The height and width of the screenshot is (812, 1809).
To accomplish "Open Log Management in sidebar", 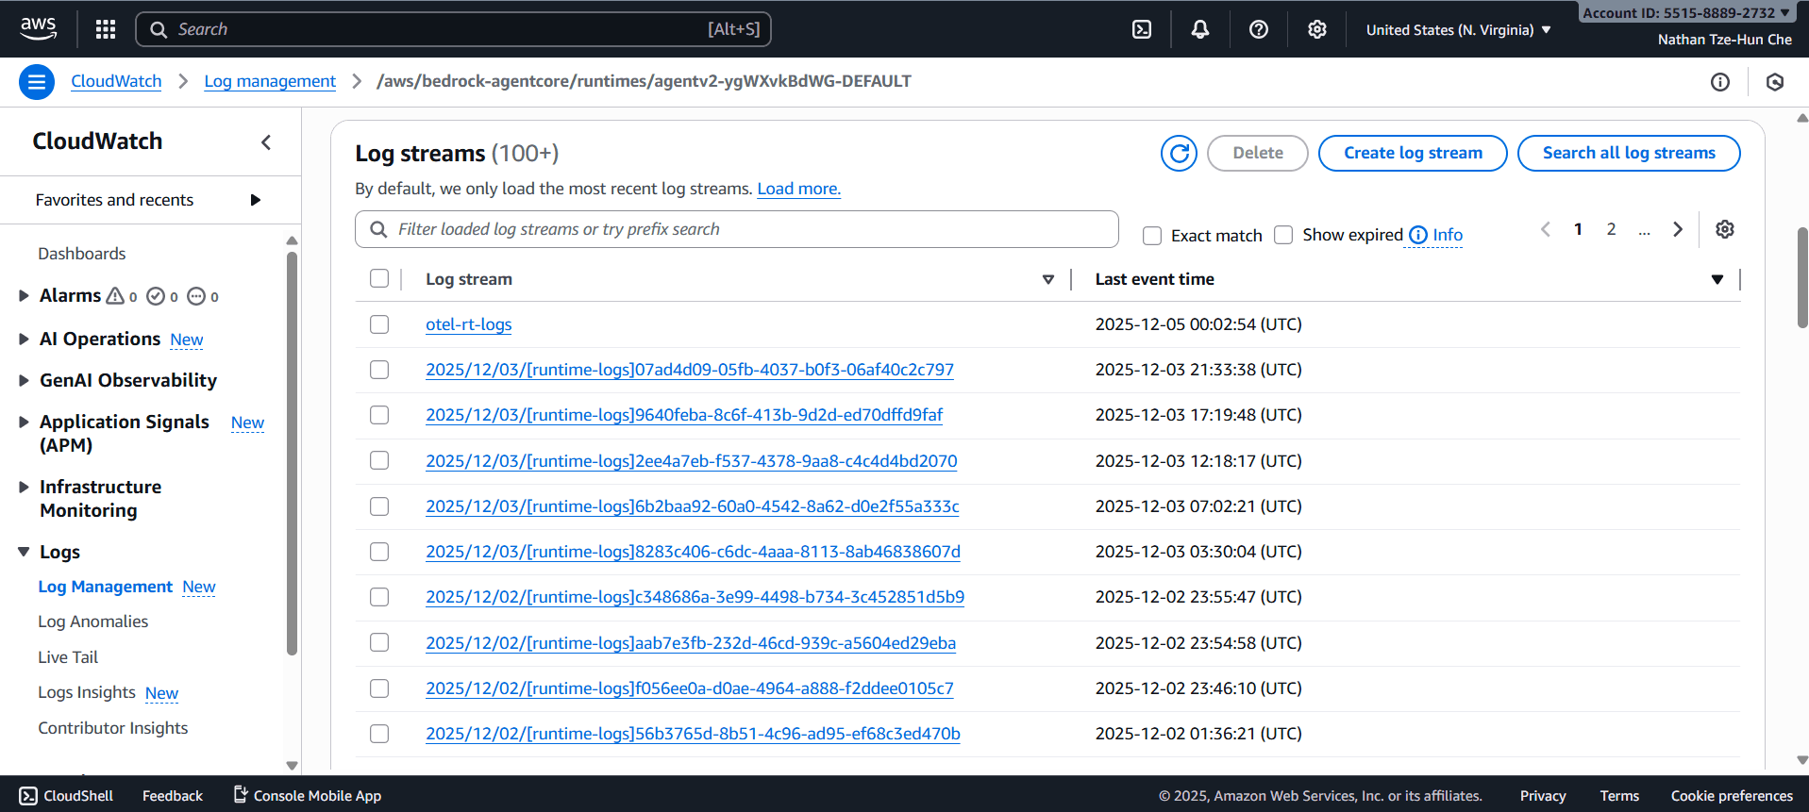I will pyautogui.click(x=105, y=587).
